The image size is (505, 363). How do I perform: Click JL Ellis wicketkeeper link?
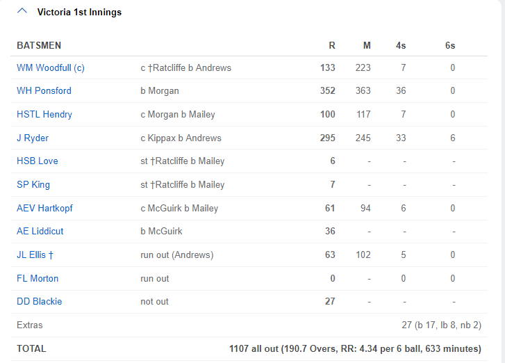35,255
